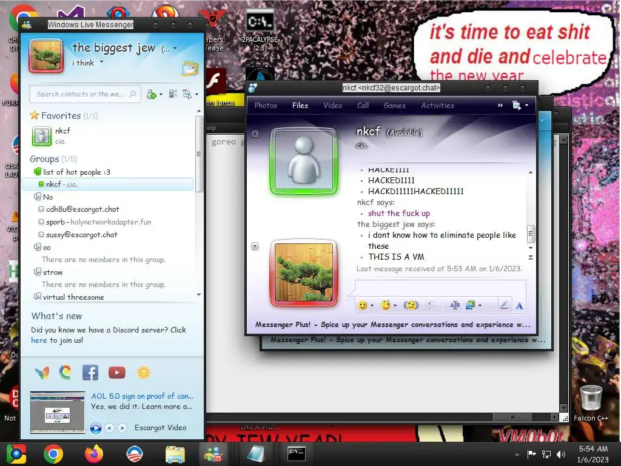Select the sporb contact
621x466 pixels.
coord(98,222)
